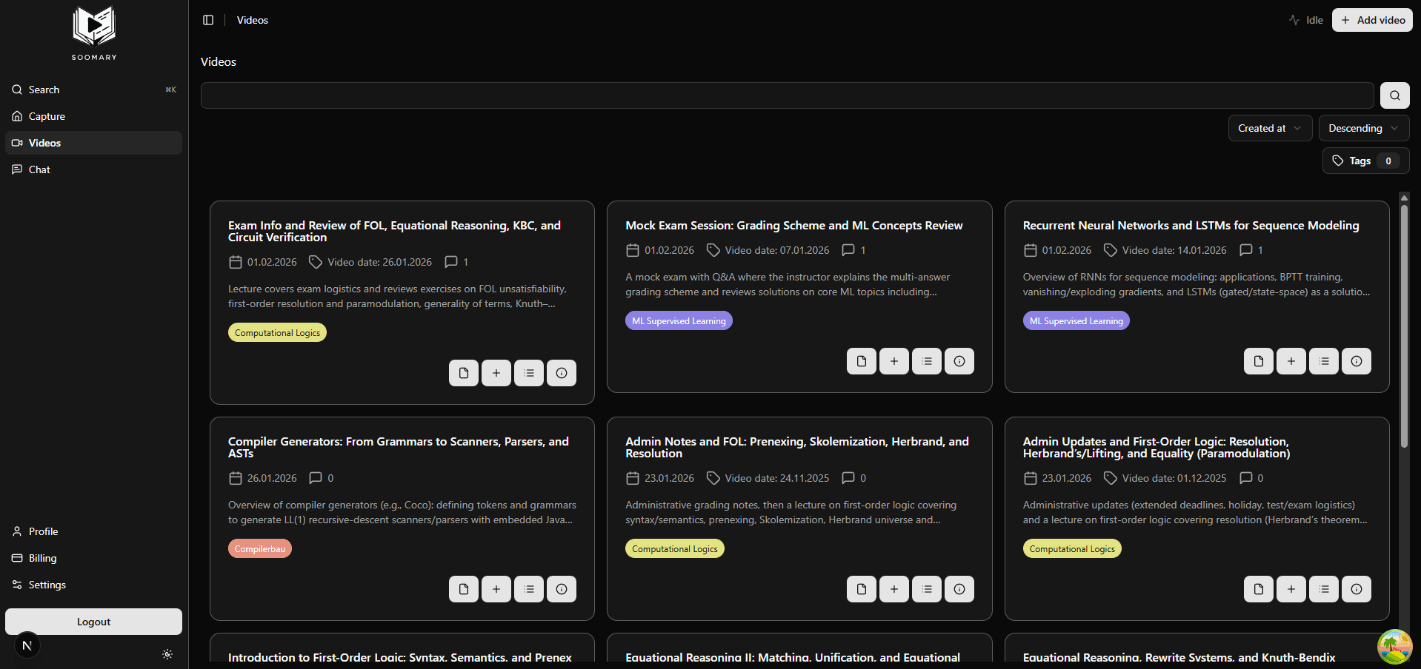Open the transcript list icon on Recurrent Neural Networks card

[x=1323, y=361]
